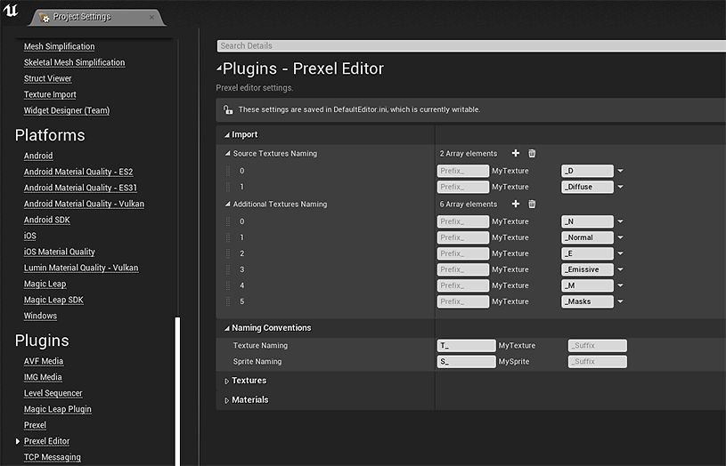Open the dropdown for the _N element

(x=620, y=221)
